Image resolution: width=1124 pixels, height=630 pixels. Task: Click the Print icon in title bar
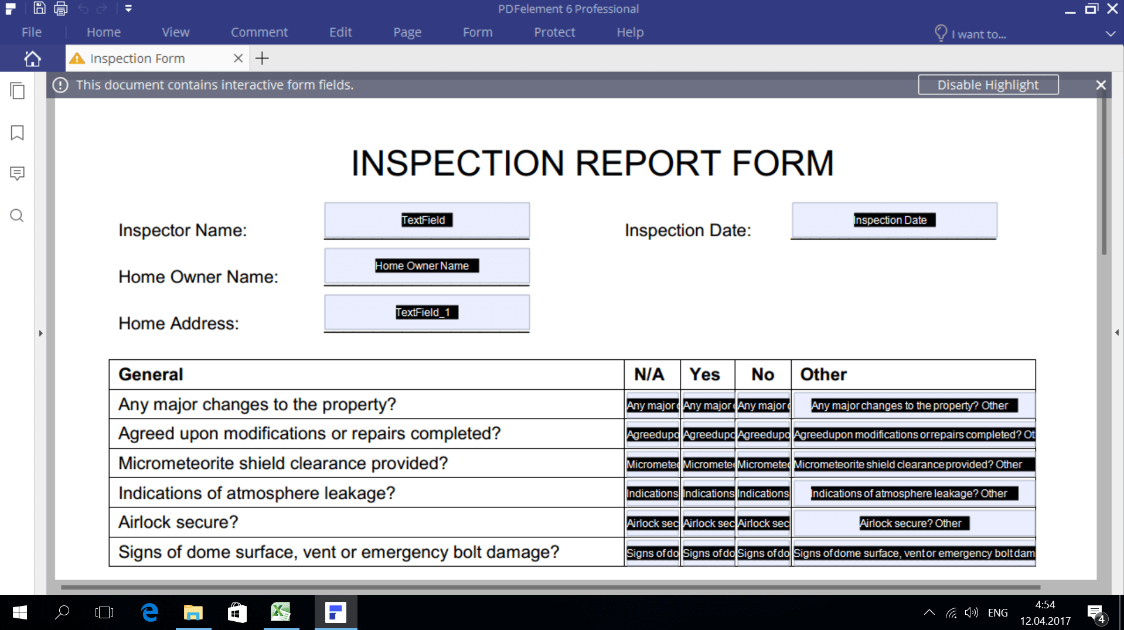coord(60,8)
